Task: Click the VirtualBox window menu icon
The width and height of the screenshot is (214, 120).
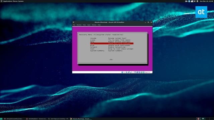Action: click(74, 22)
